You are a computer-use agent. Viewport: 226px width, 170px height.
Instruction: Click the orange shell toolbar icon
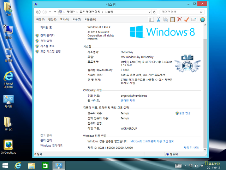point(202,19)
